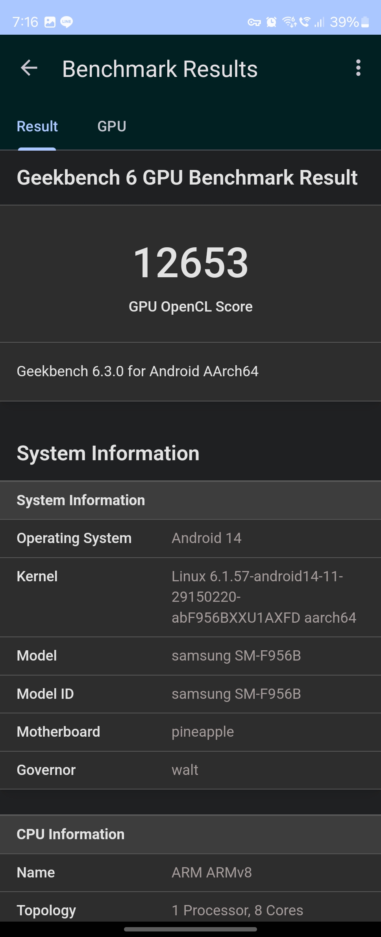Select the Operating System Android 14 row
The height and width of the screenshot is (937, 381).
(x=190, y=538)
